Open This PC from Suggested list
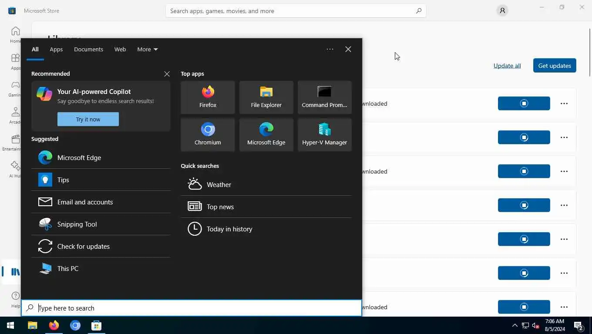This screenshot has width=592, height=334. click(101, 268)
